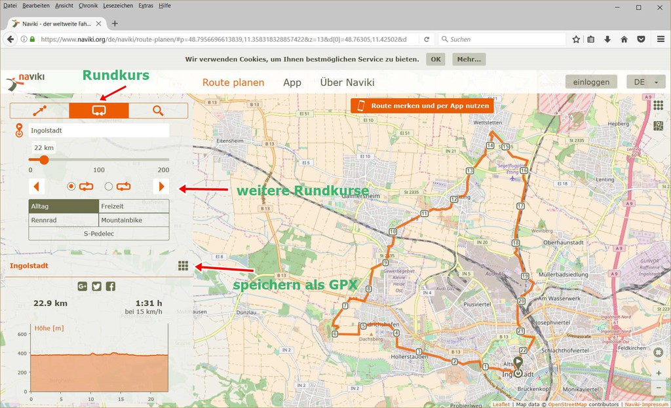Click the route length slider handle
The image size is (671, 408).
44,160
